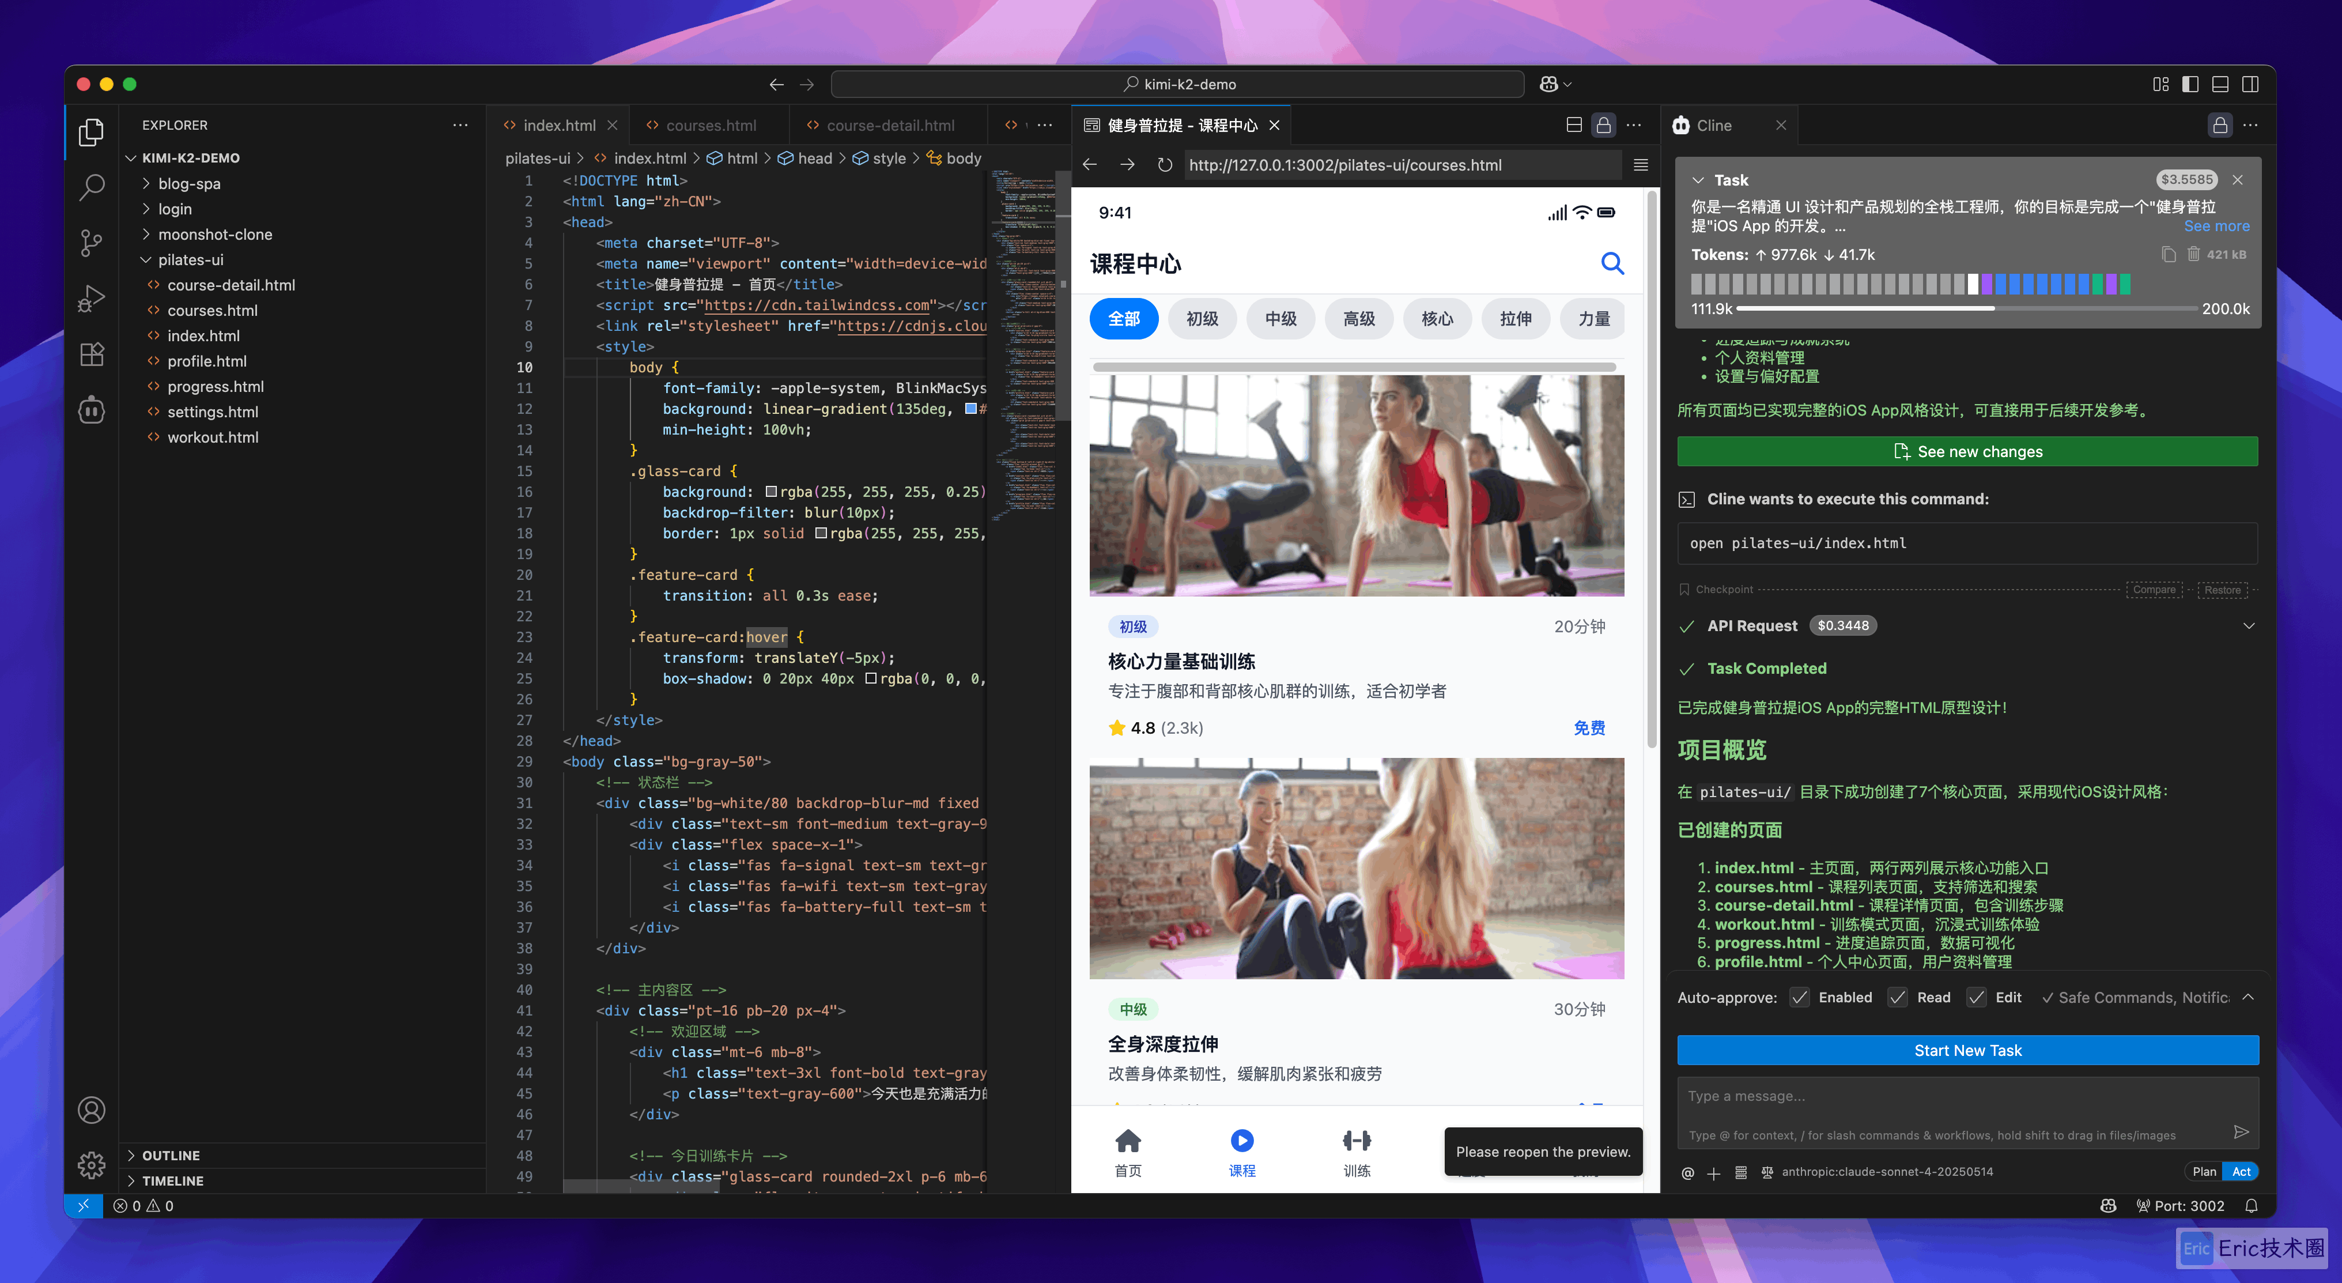Click the blue color swatch on line 12
The image size is (2342, 1283).
pyautogui.click(x=970, y=409)
